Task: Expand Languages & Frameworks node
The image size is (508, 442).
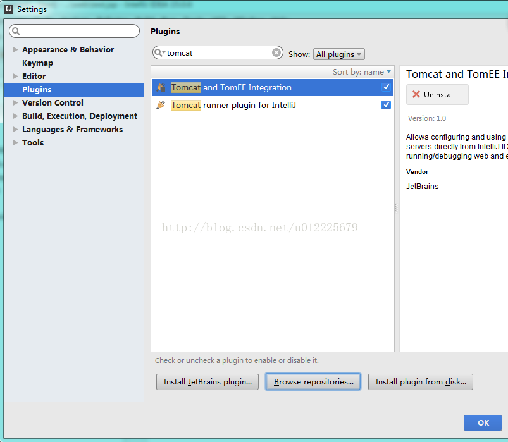Action: [x=15, y=129]
